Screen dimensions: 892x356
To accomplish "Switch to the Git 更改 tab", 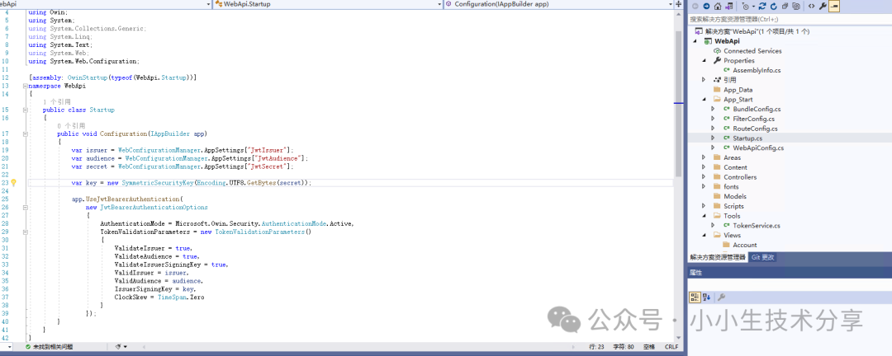I will (x=762, y=257).
